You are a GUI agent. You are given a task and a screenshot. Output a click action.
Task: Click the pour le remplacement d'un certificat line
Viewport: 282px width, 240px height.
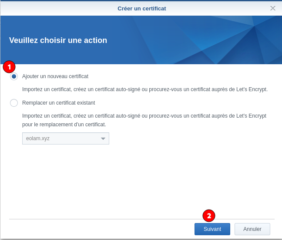coord(64,125)
